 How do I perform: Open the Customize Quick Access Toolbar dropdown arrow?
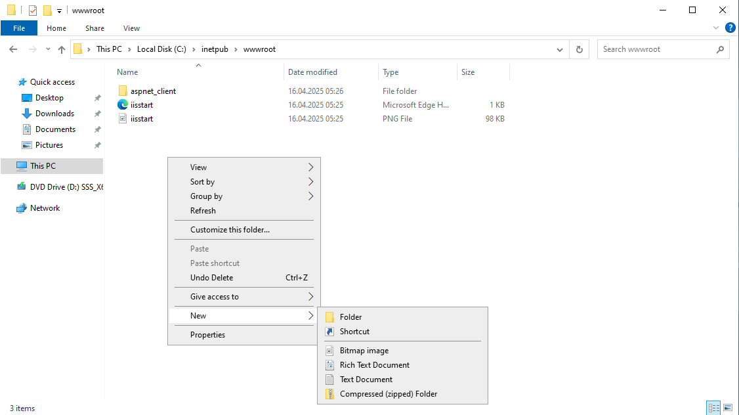pyautogui.click(x=59, y=11)
